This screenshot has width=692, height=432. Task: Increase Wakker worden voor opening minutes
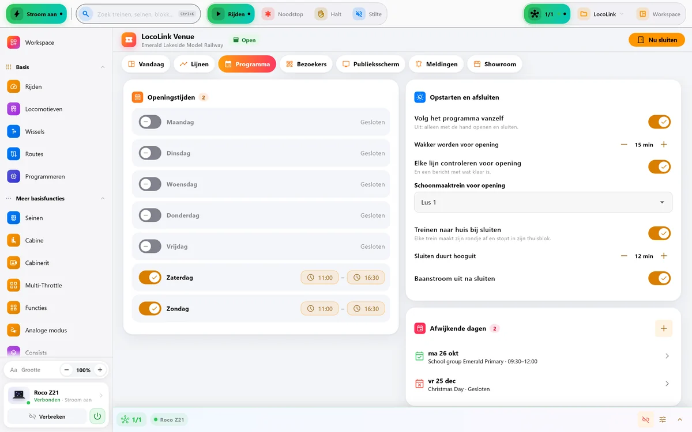(664, 145)
